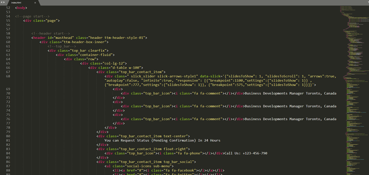369x175 pixels.
Task: Click the top_bar_contact_item div on line 67
Action: pyautogui.click(x=131, y=72)
